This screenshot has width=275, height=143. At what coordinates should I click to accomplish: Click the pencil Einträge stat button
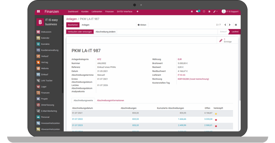point(225,41)
